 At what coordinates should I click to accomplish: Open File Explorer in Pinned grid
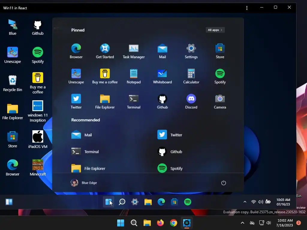point(105,101)
